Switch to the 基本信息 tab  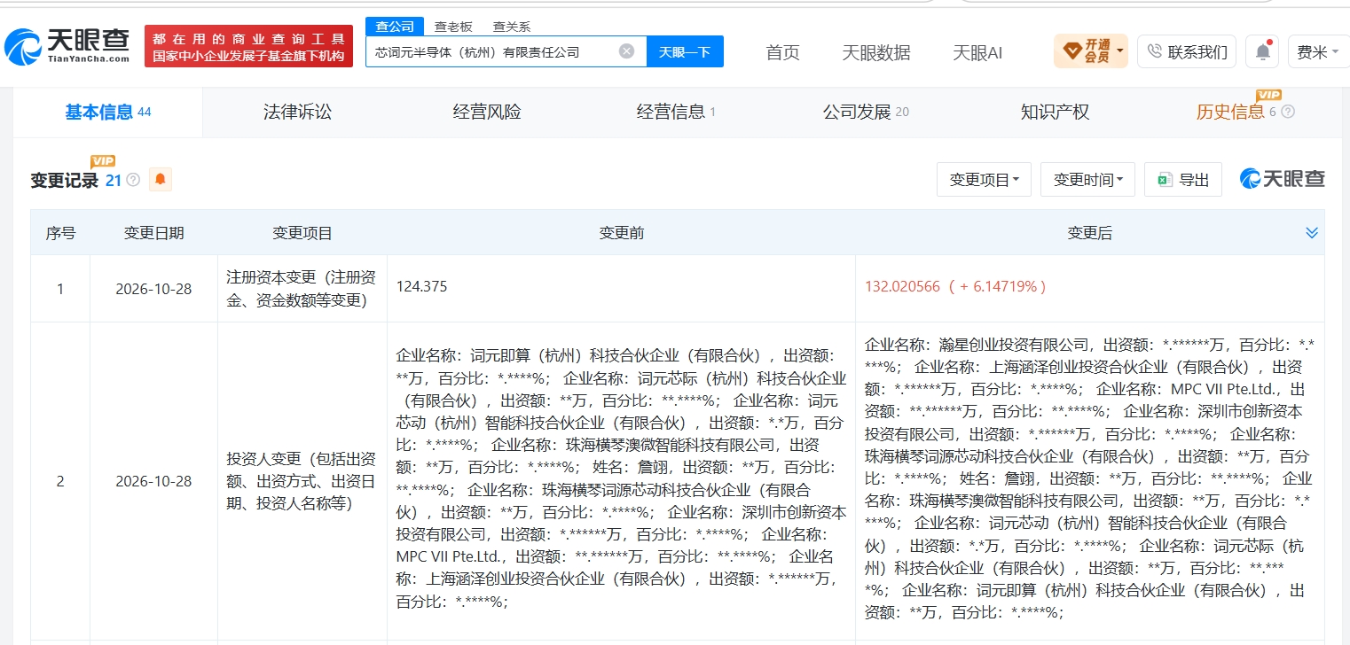(108, 113)
